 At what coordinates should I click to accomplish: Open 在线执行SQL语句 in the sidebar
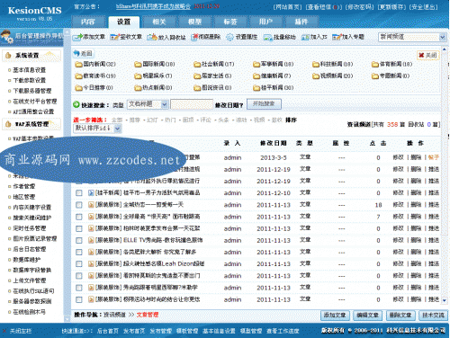tap(33, 291)
